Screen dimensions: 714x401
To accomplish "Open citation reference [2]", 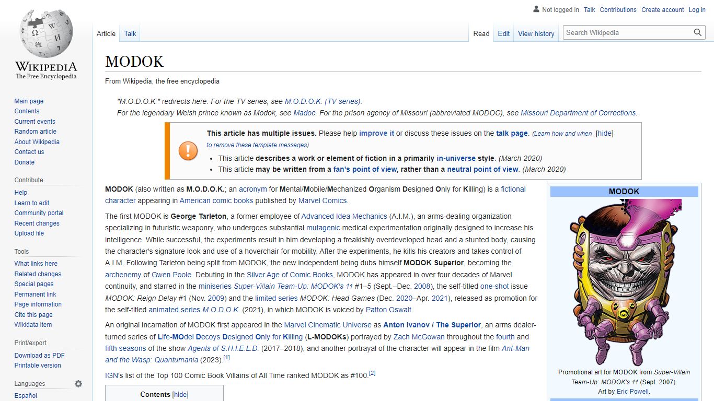I will (372, 373).
